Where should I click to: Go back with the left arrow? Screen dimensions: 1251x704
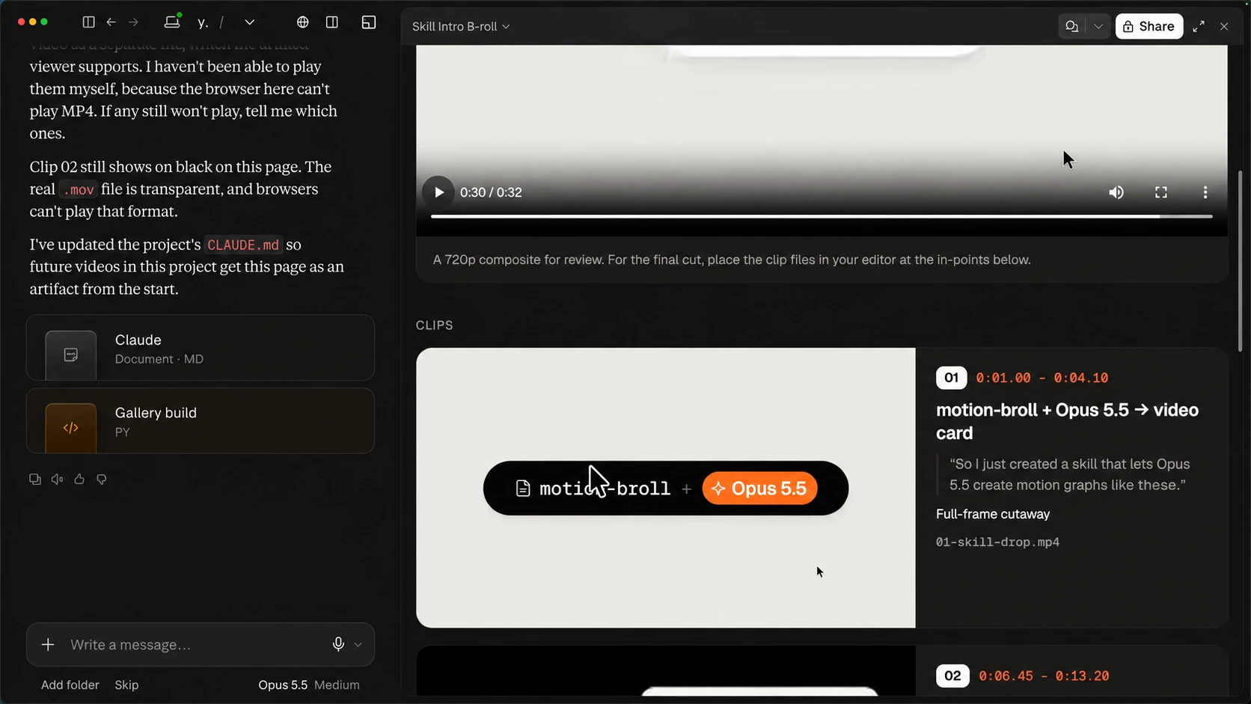(111, 22)
